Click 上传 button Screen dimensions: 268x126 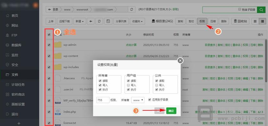(51, 21)
